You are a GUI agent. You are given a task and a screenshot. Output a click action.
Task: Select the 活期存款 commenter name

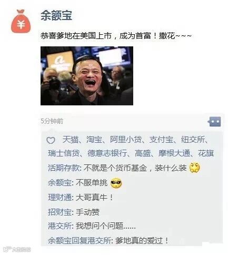[x=64, y=168]
